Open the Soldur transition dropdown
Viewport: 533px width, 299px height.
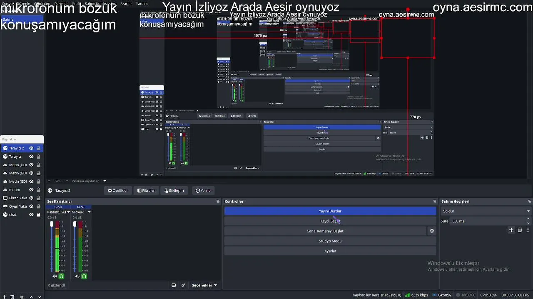(x=486, y=211)
